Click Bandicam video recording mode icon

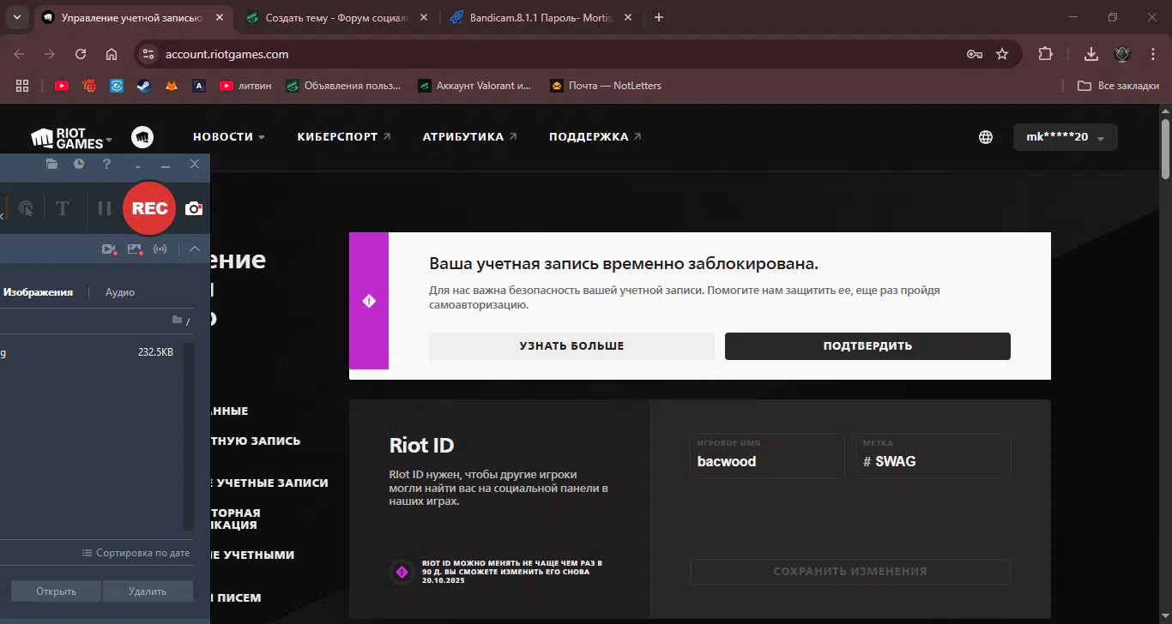pos(109,249)
